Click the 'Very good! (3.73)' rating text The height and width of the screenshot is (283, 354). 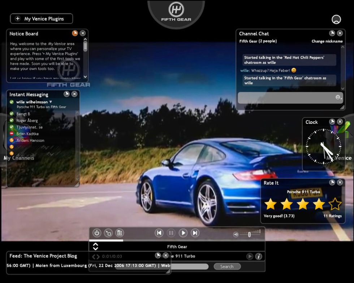279,216
